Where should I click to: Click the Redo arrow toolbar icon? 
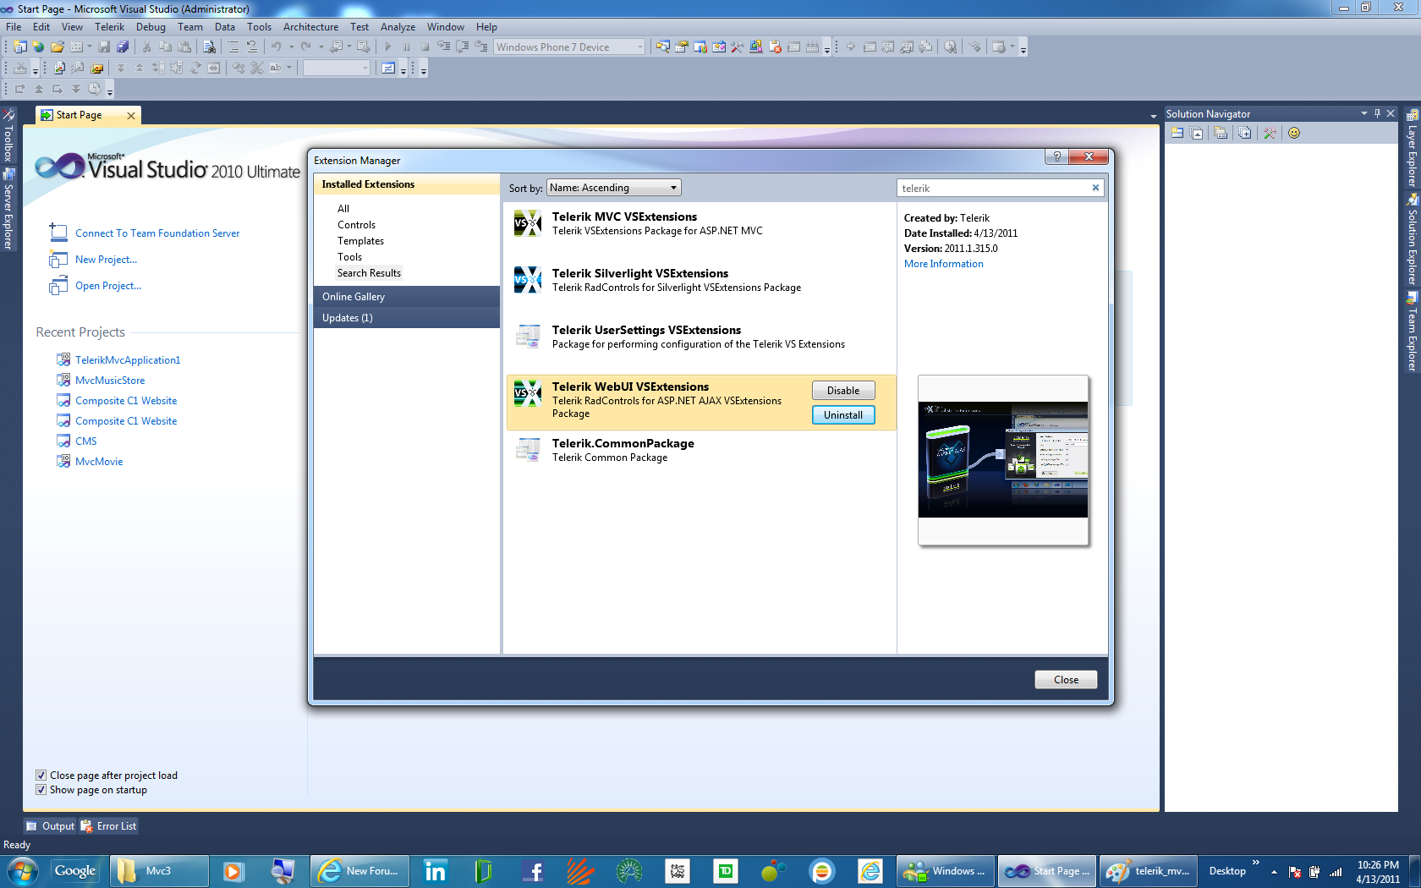click(306, 47)
